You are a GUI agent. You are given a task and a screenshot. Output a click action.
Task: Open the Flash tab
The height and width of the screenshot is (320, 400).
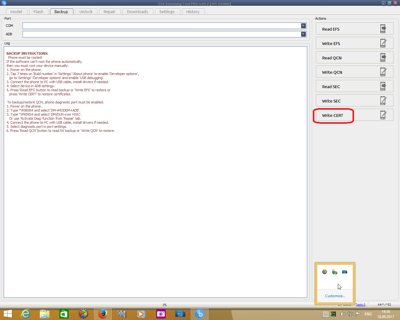coord(38,12)
